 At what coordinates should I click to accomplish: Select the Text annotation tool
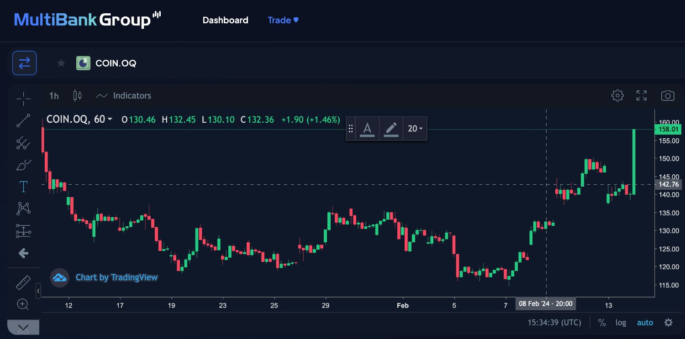pos(23,187)
